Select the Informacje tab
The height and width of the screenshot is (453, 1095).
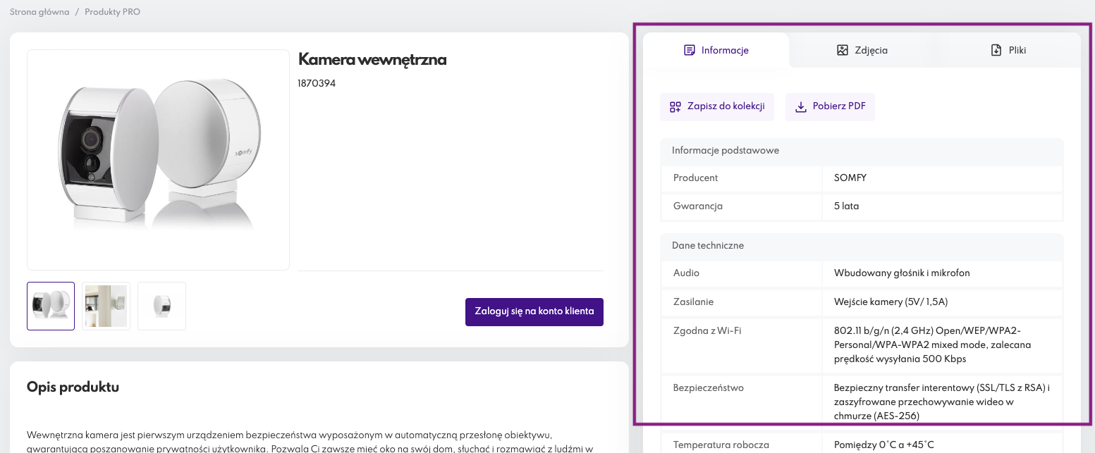(716, 50)
